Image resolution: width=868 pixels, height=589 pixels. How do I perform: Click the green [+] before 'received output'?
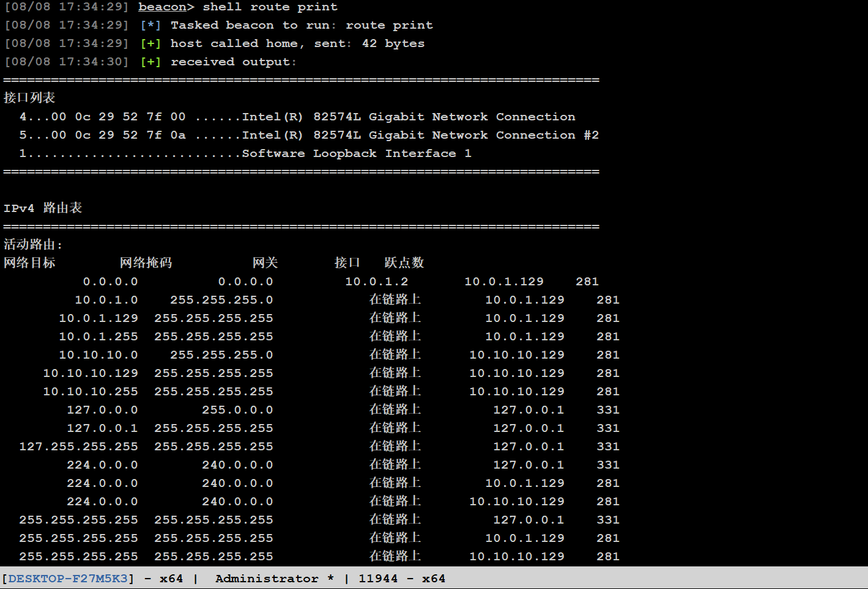150,62
